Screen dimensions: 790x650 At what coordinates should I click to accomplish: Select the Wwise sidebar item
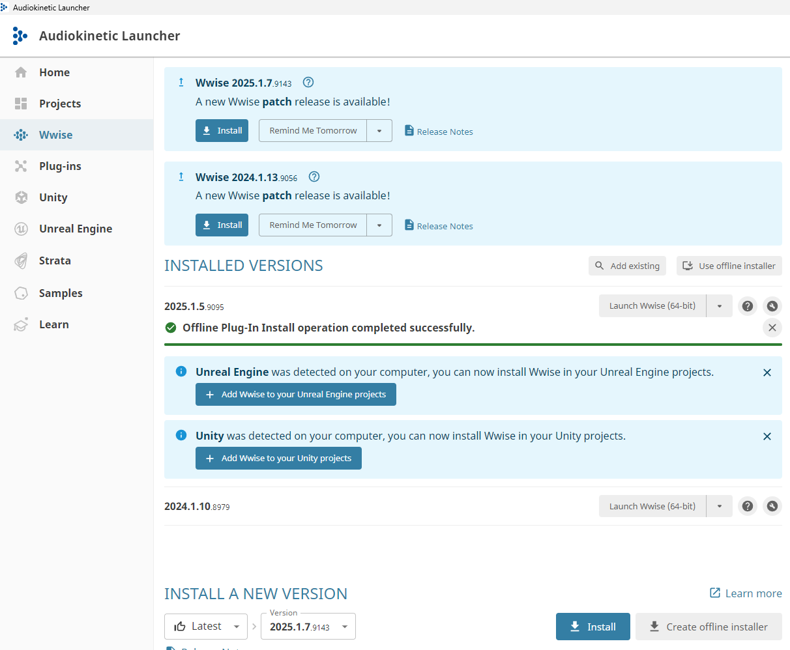(x=76, y=135)
